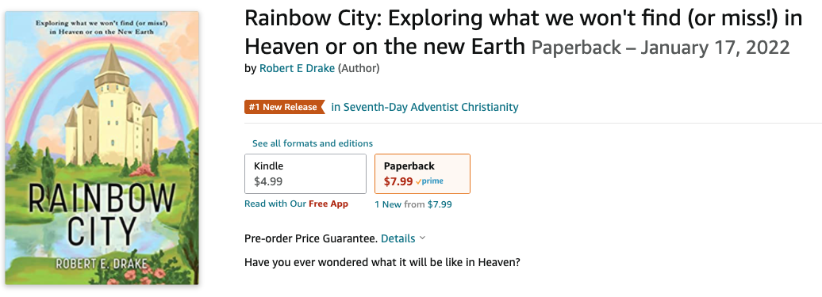Open Robert E Drake author page
Screen dimensions: 822x297
tap(298, 68)
